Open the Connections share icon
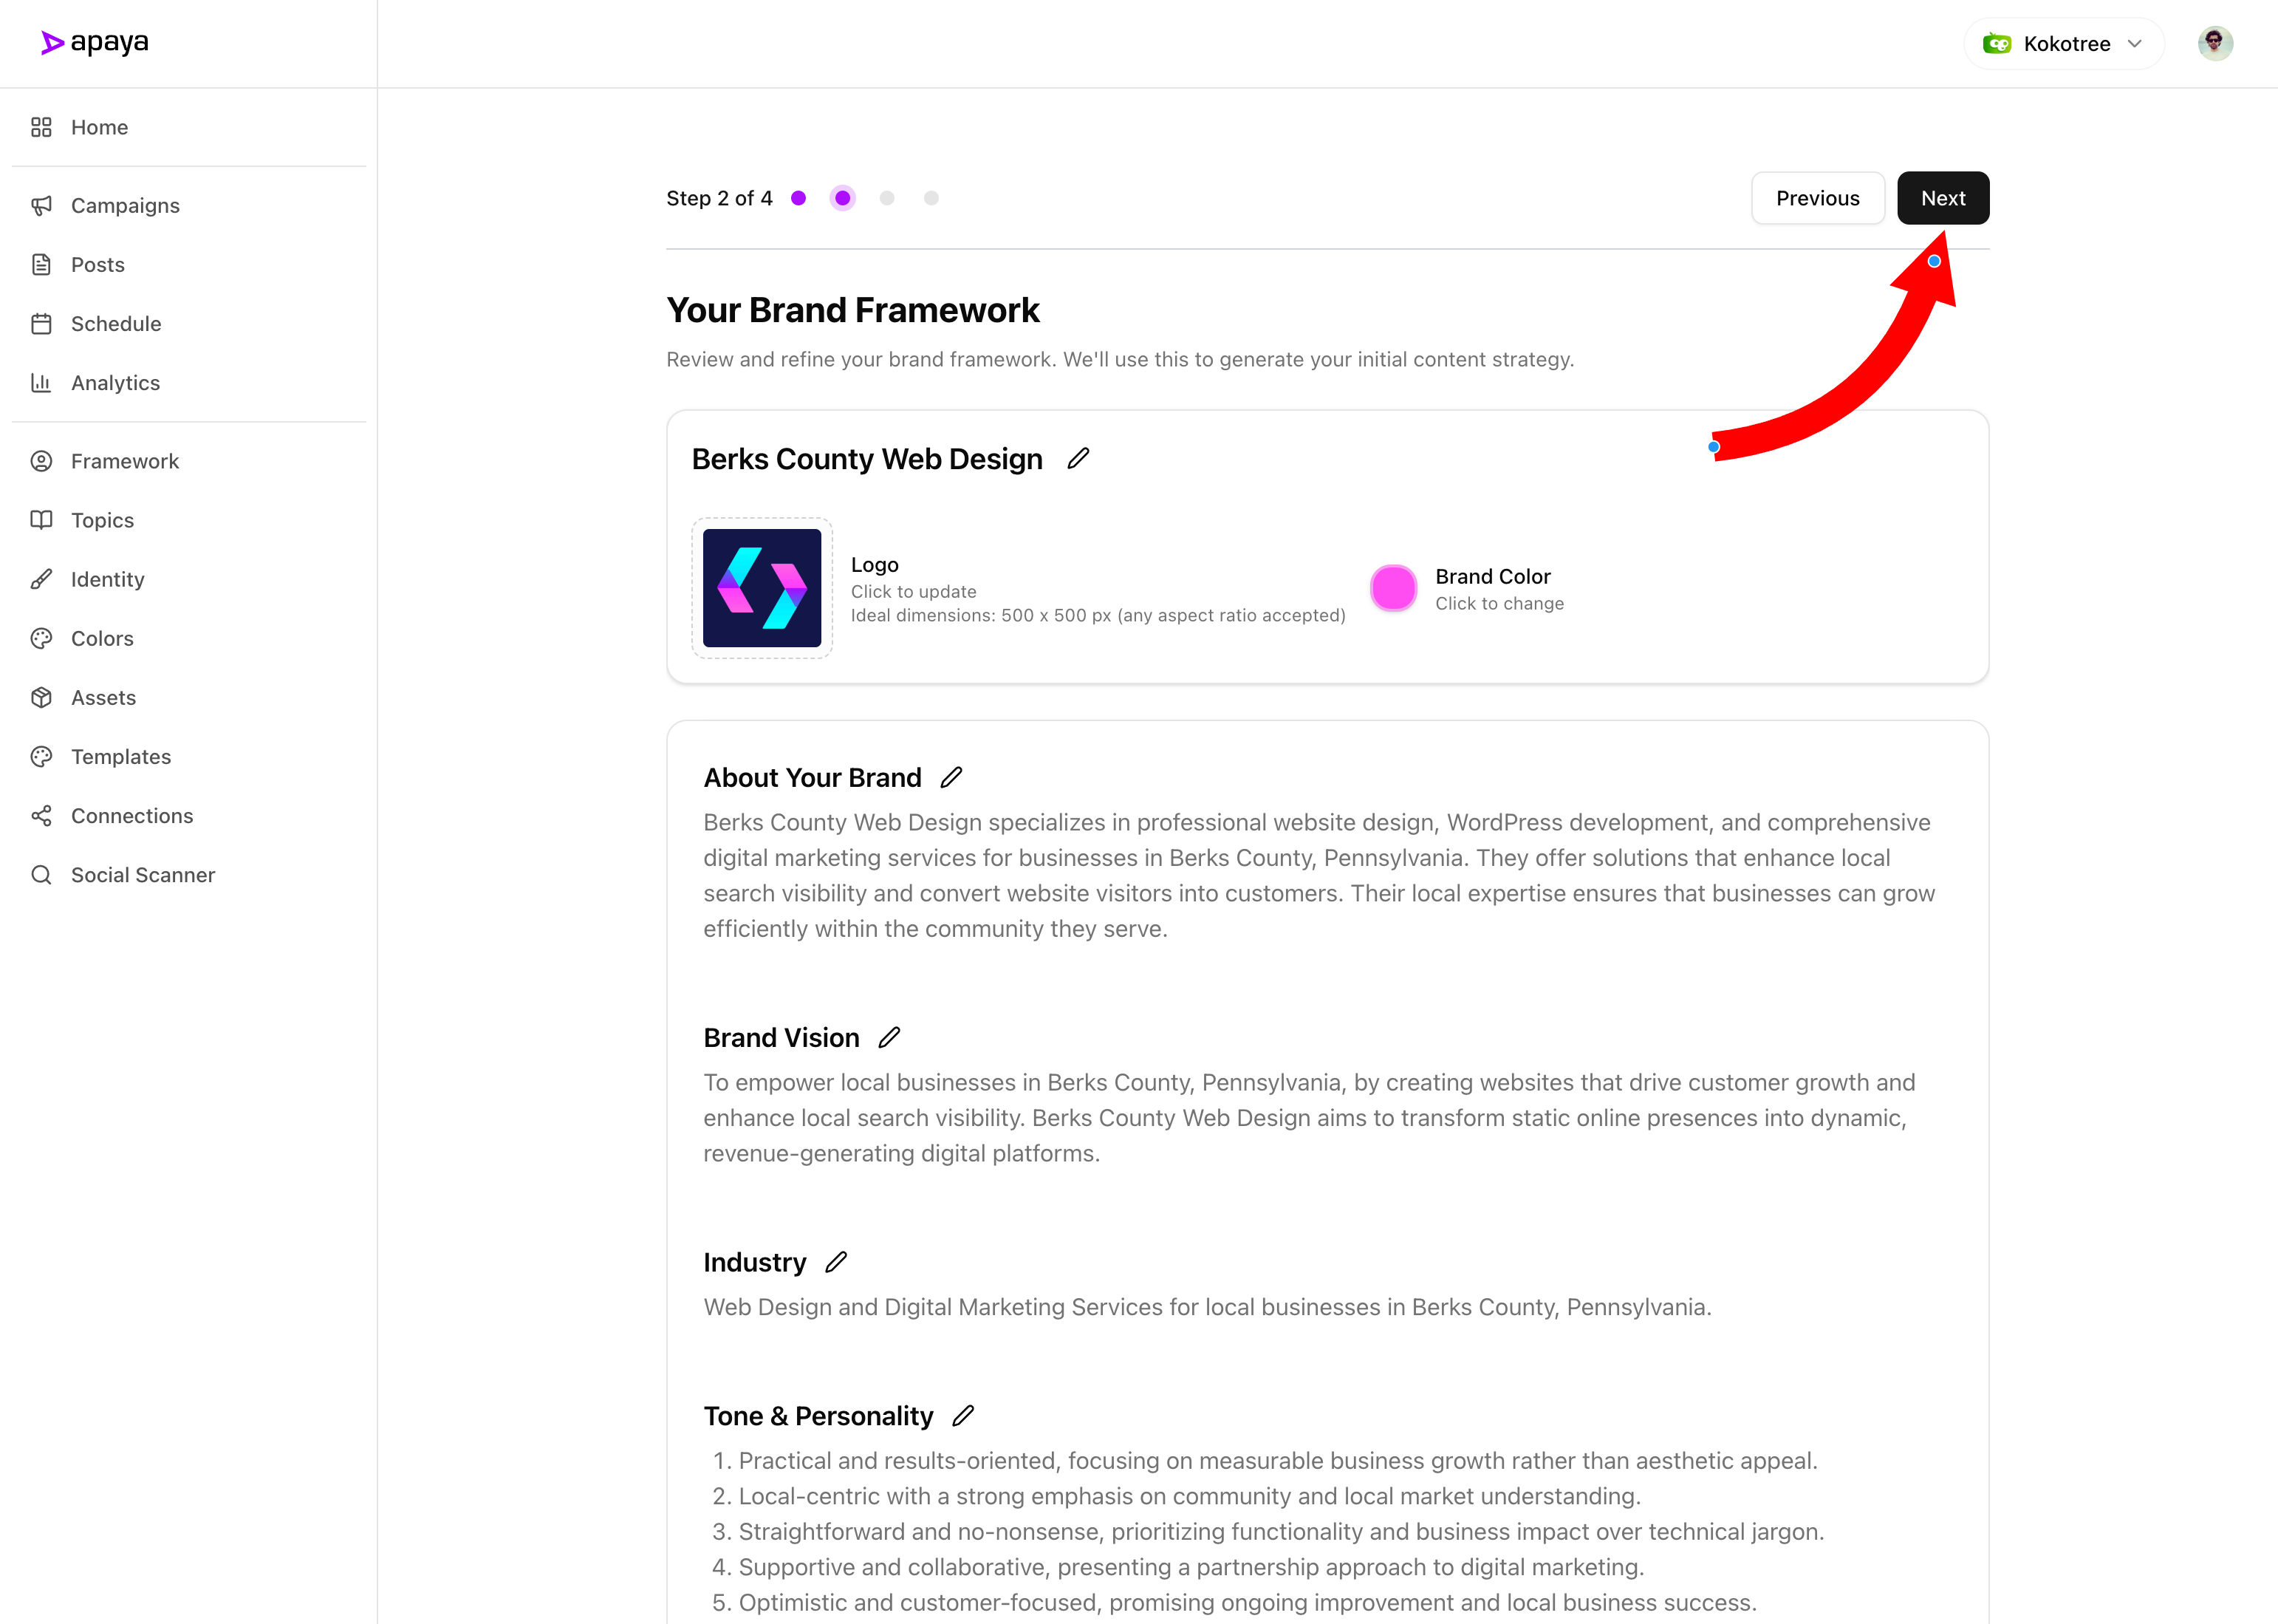This screenshot has height=1624, width=2278. pyautogui.click(x=41, y=815)
